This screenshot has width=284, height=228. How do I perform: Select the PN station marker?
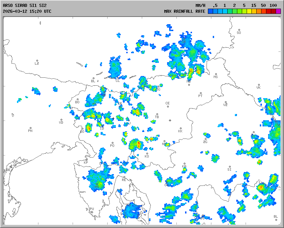30,128
